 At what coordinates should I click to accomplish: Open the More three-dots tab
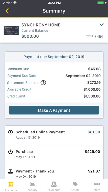point(97,186)
